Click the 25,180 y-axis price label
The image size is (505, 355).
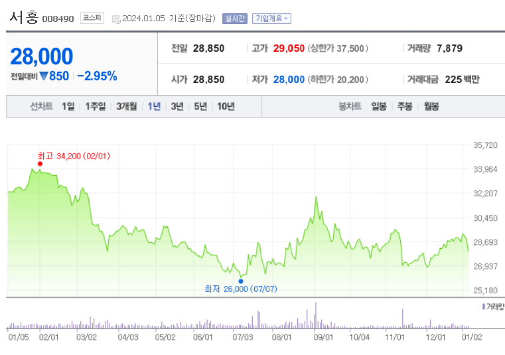(485, 291)
